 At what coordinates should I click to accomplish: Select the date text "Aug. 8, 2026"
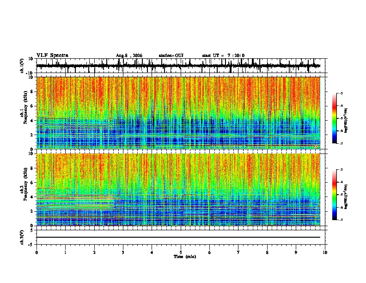(x=129, y=55)
